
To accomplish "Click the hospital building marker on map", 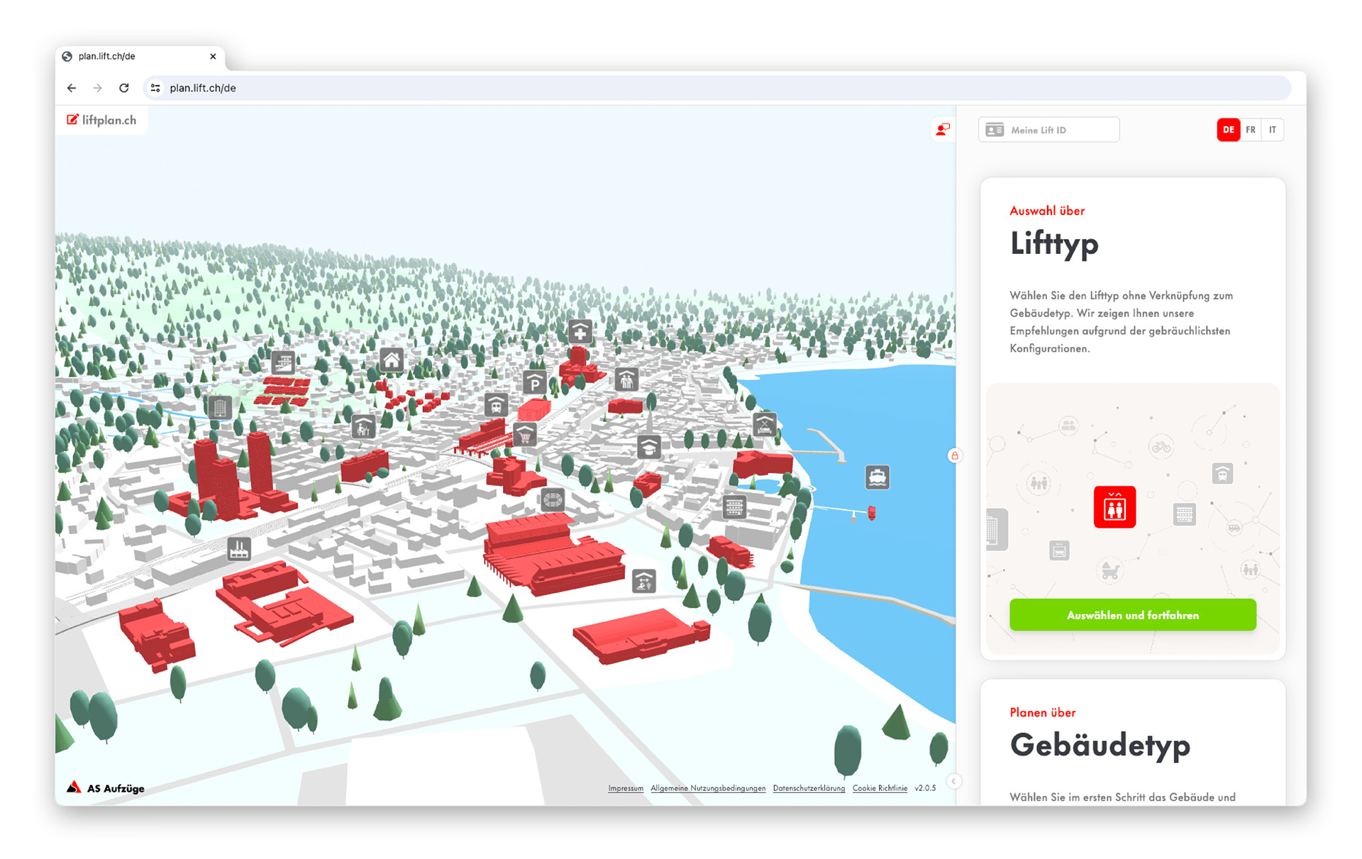I will (x=580, y=331).
